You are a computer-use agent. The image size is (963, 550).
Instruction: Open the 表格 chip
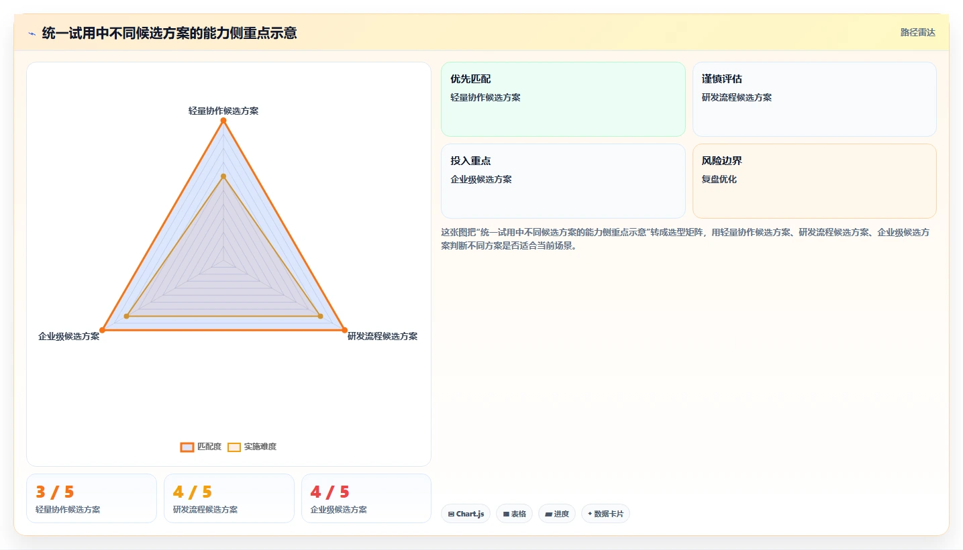[x=515, y=514]
